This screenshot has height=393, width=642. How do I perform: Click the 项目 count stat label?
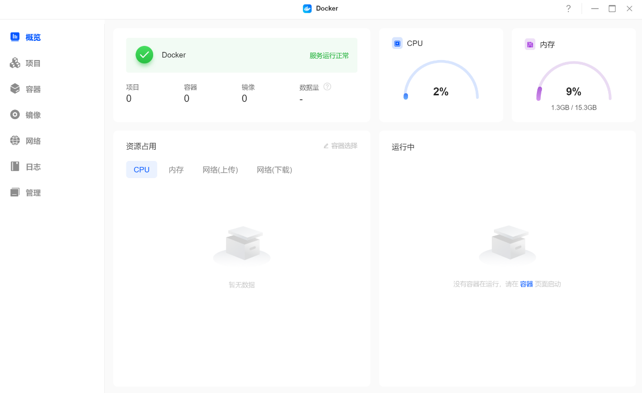click(x=132, y=87)
